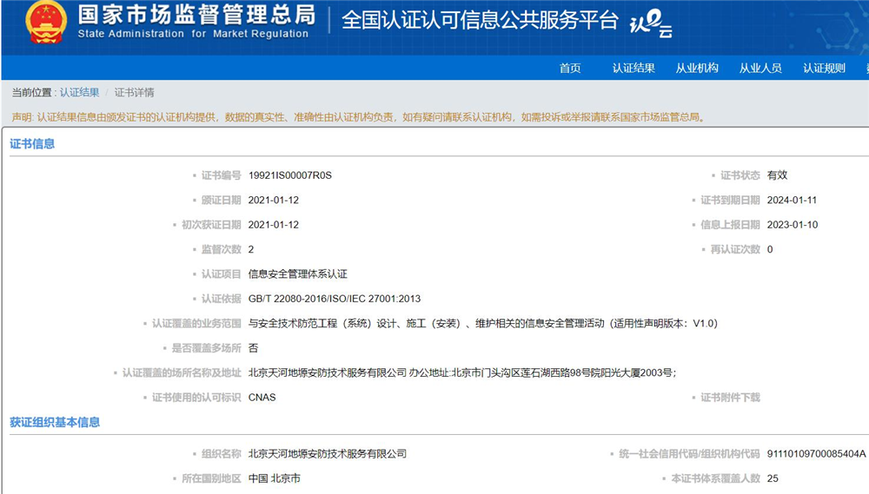The height and width of the screenshot is (494, 869).
Task: Click the 认e云 platform logo
Action: 651,23
